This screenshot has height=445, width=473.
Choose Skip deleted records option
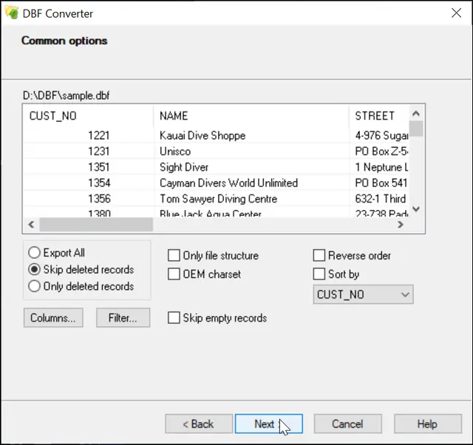pos(34,270)
